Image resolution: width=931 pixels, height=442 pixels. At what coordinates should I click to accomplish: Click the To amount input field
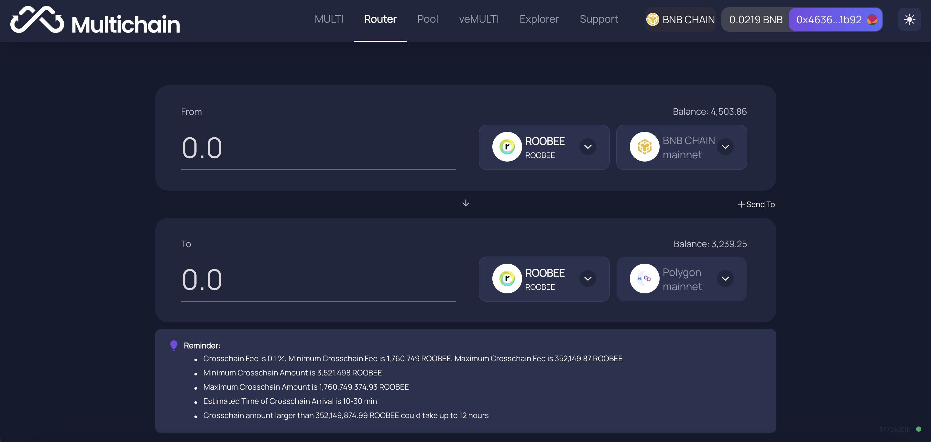[318, 280]
